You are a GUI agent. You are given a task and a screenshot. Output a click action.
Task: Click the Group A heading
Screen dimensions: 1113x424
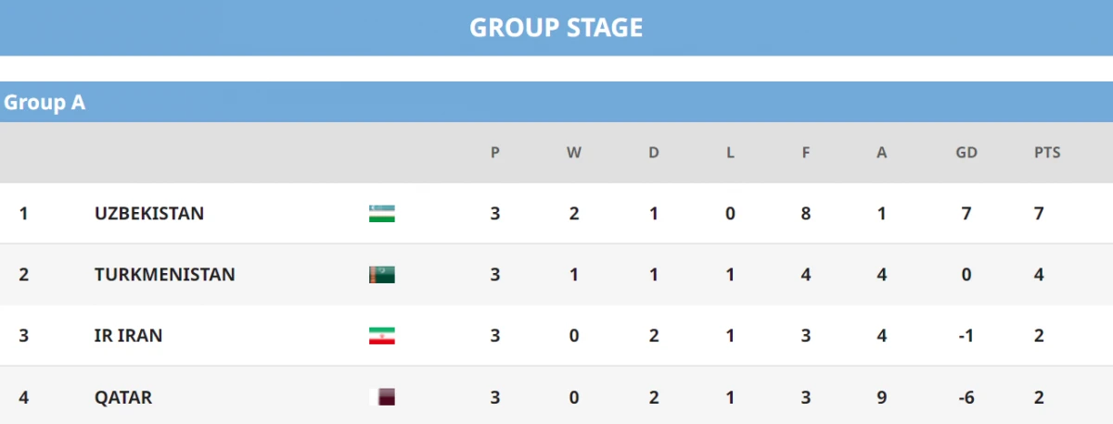point(45,103)
